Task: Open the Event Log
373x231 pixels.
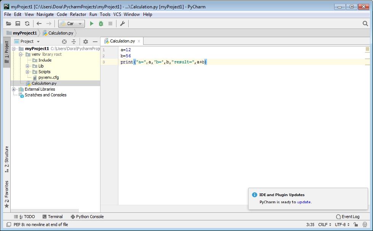Action: click(348, 217)
